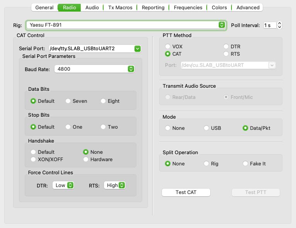The height and width of the screenshot is (228, 296).
Task: Set Mode to None
Action: pyautogui.click(x=175, y=128)
